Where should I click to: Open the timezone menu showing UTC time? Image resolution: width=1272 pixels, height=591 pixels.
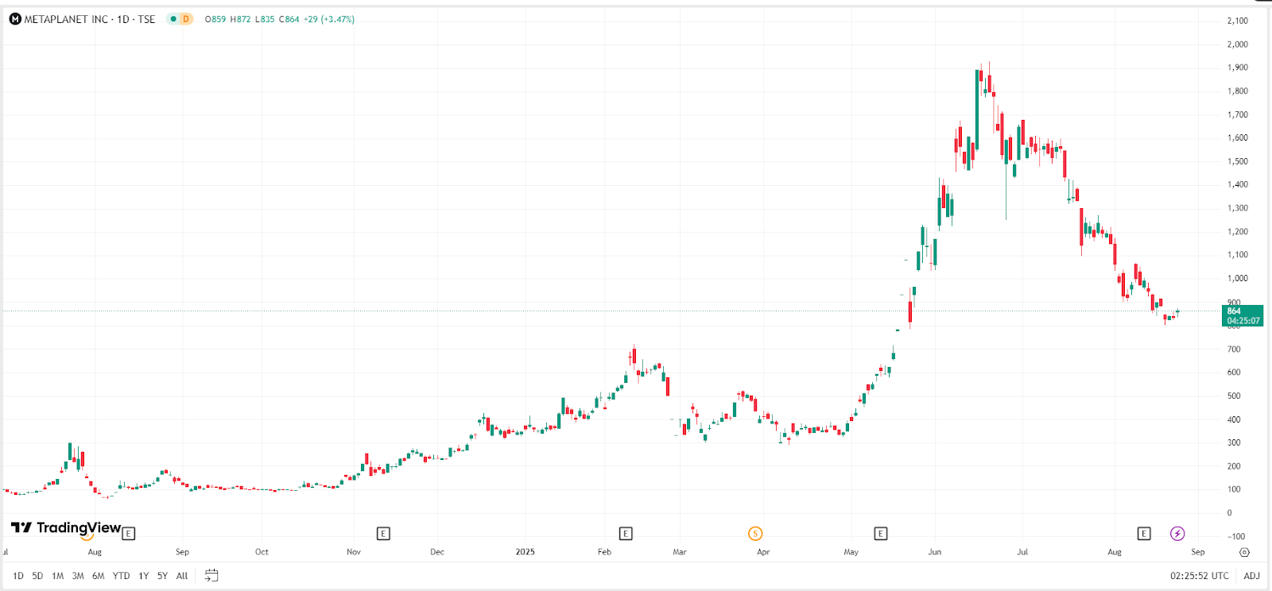pyautogui.click(x=1199, y=576)
